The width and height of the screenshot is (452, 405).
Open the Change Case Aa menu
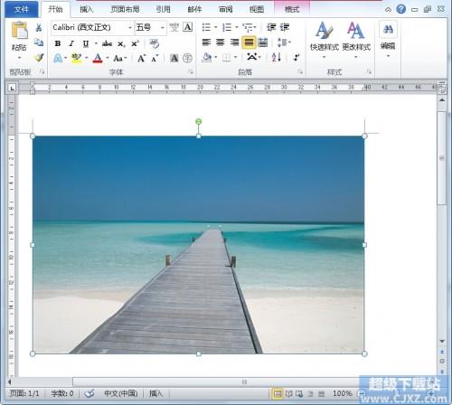[119, 58]
